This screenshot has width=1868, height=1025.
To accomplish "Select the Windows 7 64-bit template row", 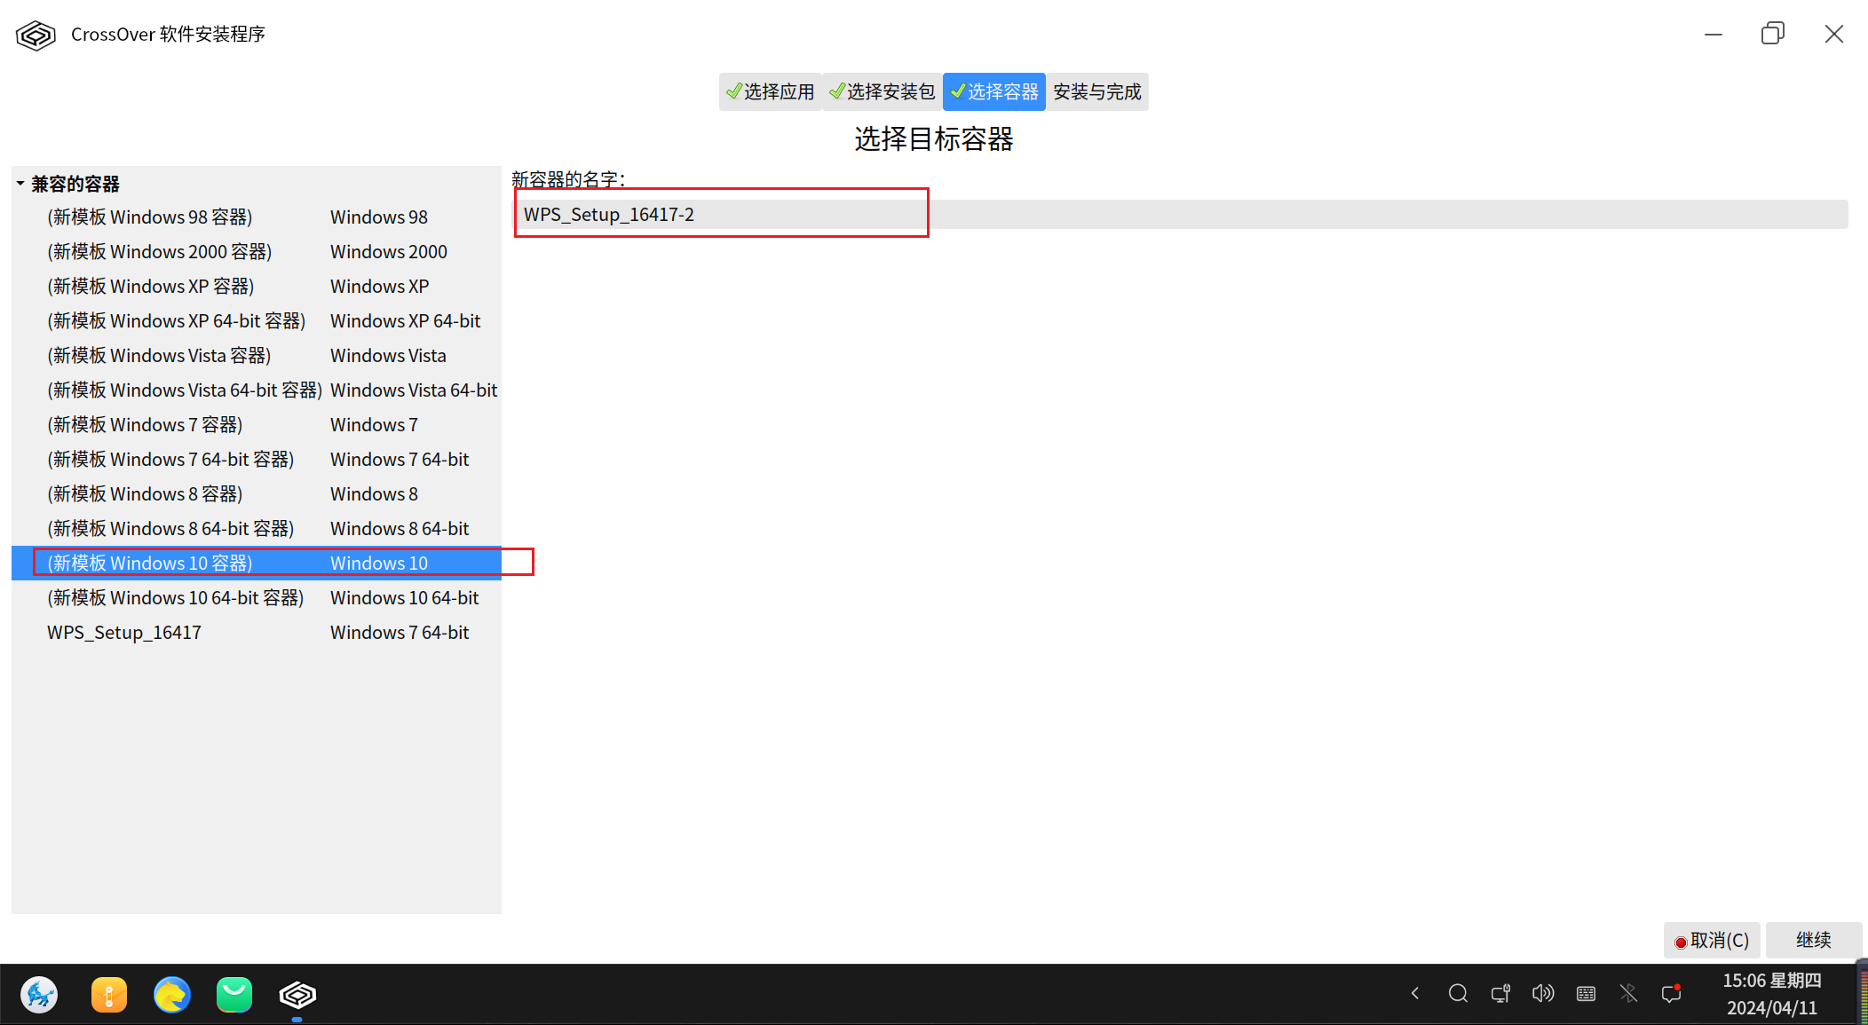I will coord(170,460).
